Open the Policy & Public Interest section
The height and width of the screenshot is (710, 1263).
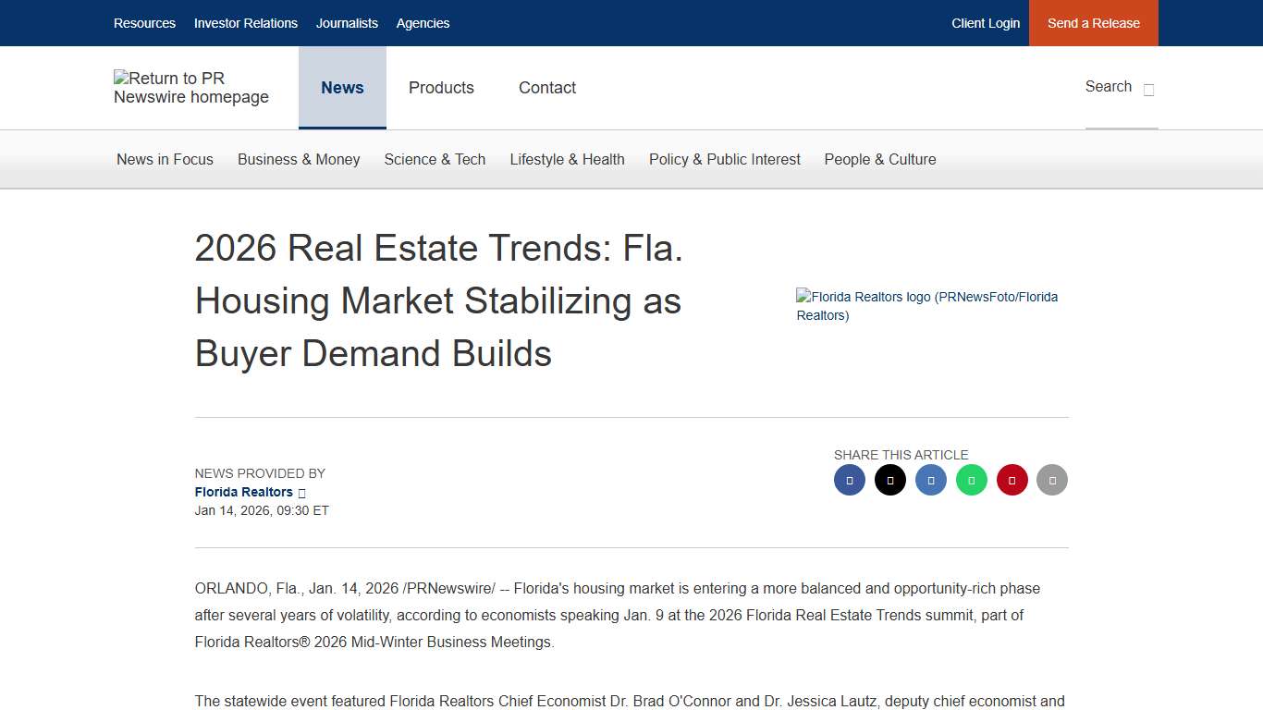(725, 159)
